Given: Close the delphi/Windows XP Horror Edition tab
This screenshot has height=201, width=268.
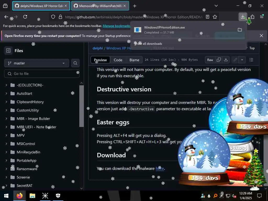Looking at the screenshot, I should point(66,6).
